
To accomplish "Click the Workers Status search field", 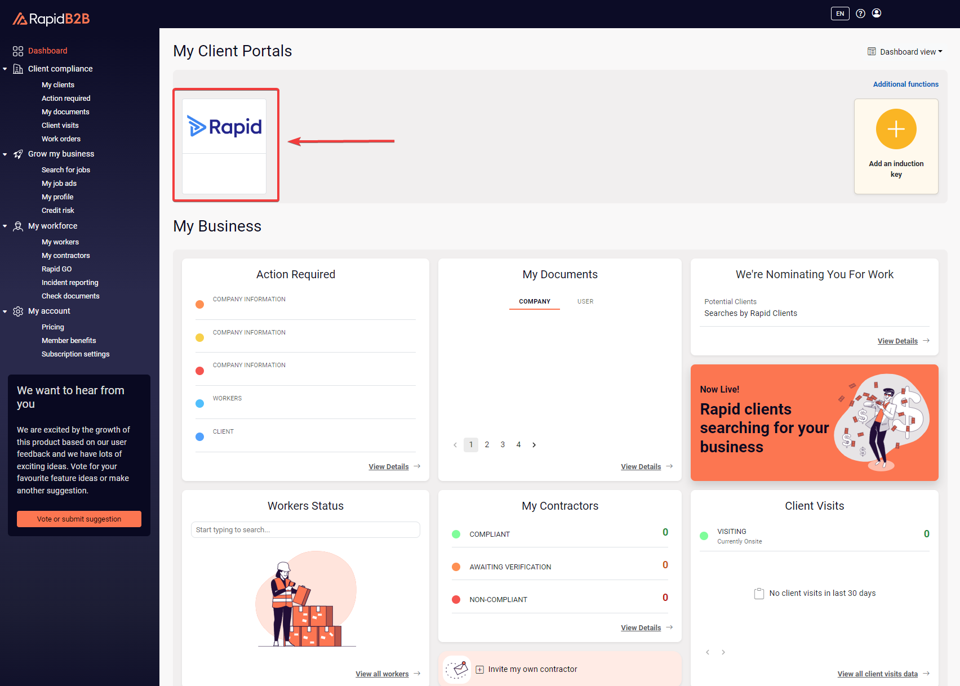I will (x=305, y=530).
